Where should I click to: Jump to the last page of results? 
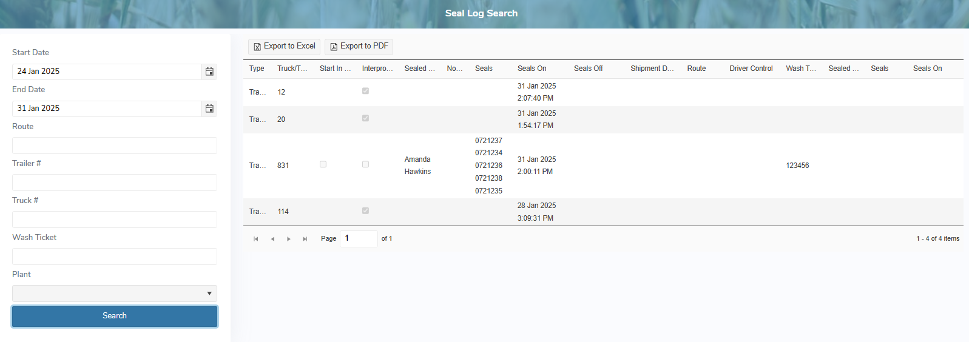coord(305,239)
